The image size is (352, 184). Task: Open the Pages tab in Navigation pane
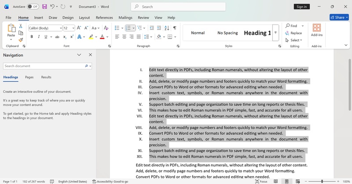tap(29, 77)
